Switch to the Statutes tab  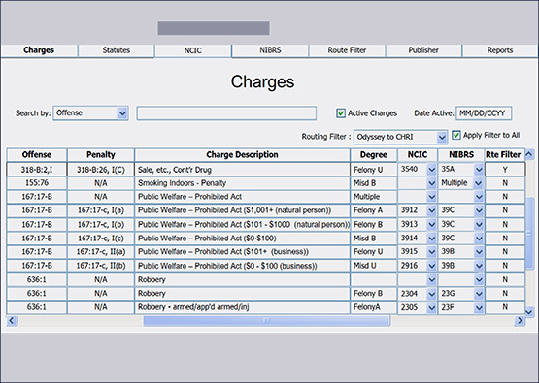(117, 50)
